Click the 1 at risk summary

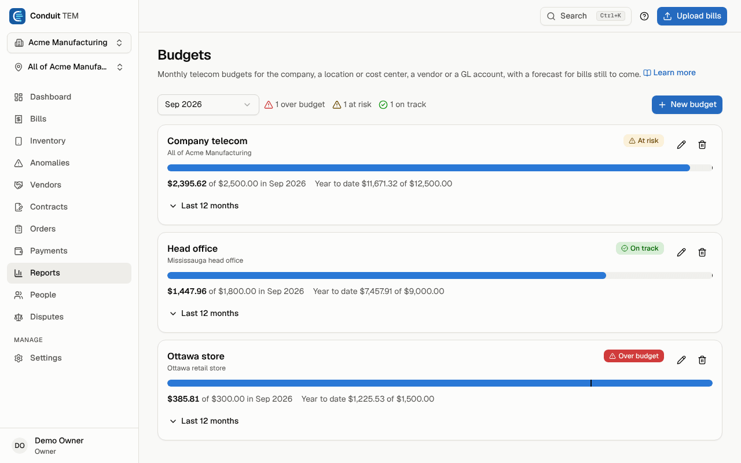[x=352, y=105]
